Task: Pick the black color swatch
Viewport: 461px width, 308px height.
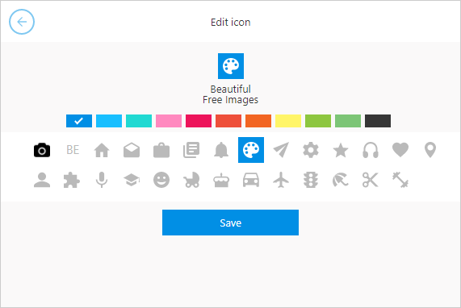Action: coord(378,121)
